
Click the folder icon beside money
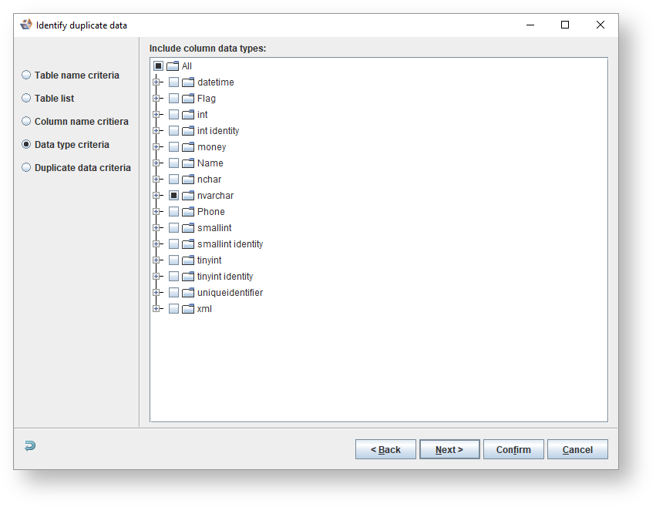pyautogui.click(x=188, y=147)
